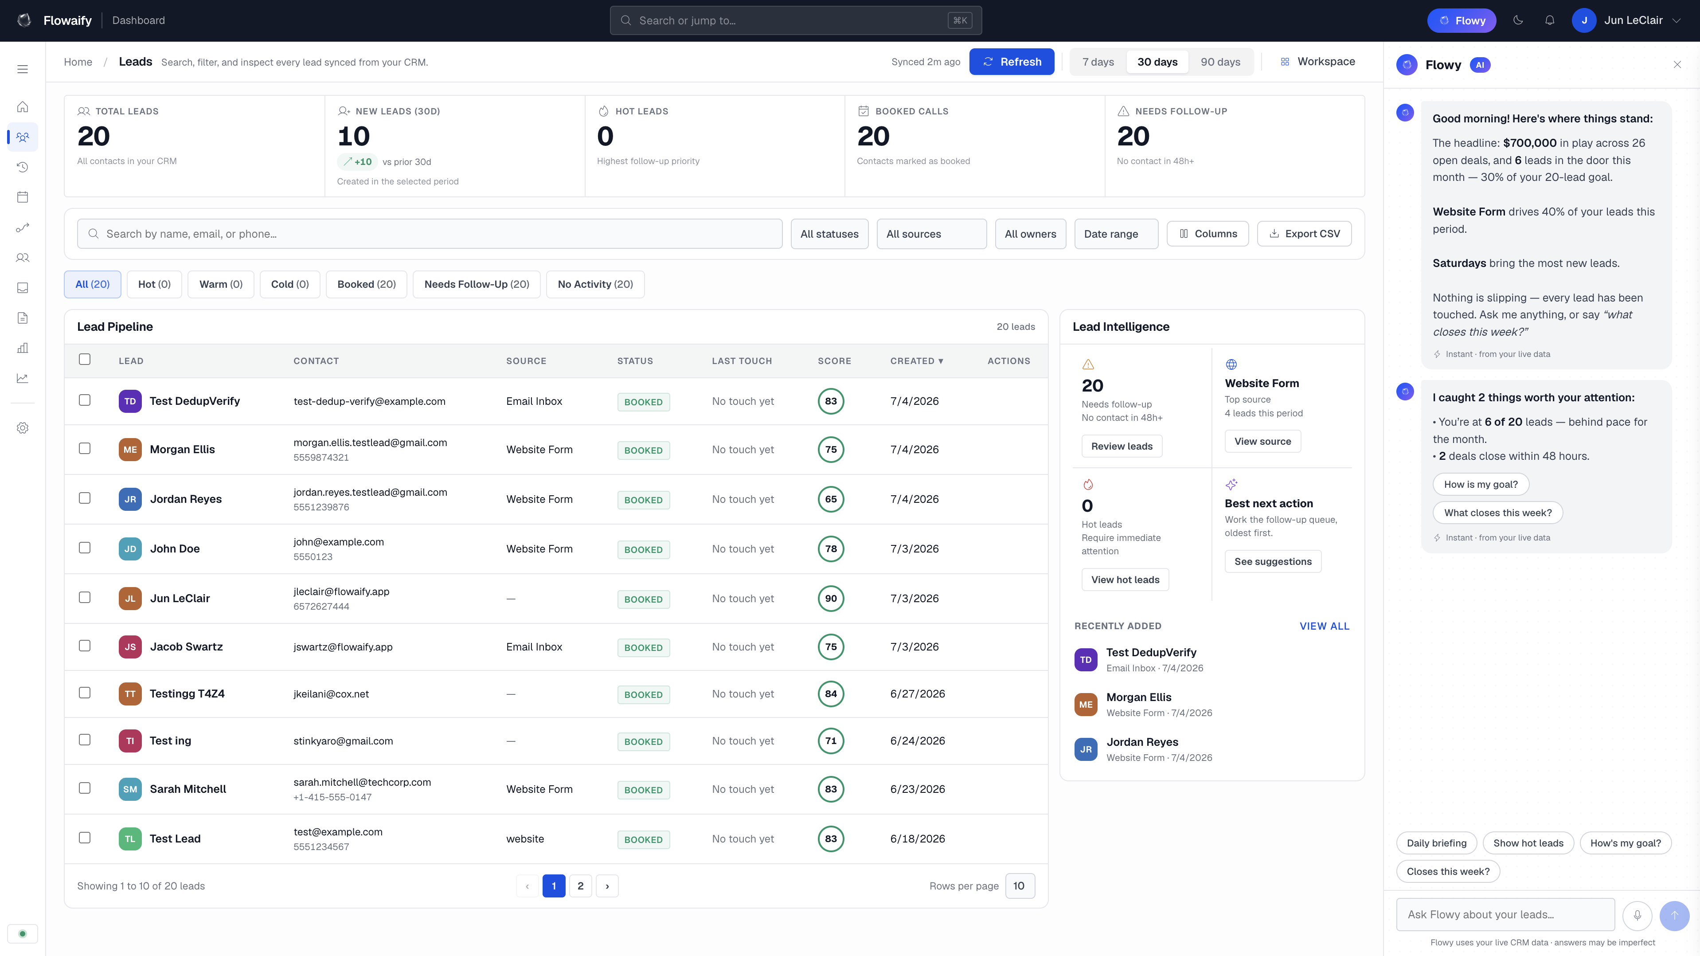Filter by Needs Follow-Up (20) tab

(x=477, y=285)
